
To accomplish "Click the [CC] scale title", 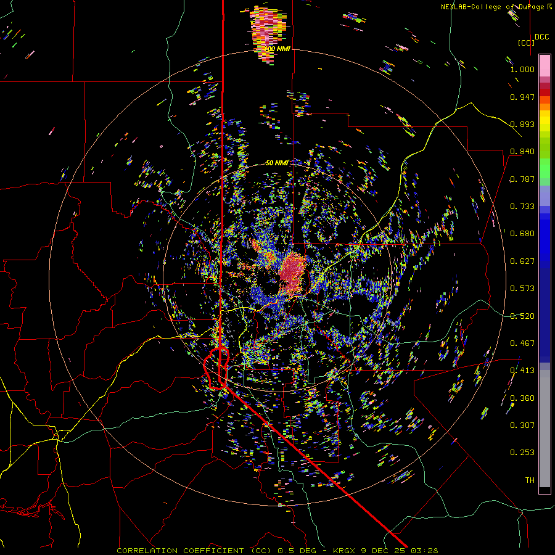I will (x=526, y=43).
